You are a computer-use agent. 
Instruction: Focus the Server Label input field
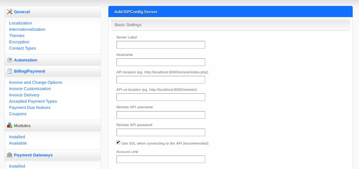(161, 45)
